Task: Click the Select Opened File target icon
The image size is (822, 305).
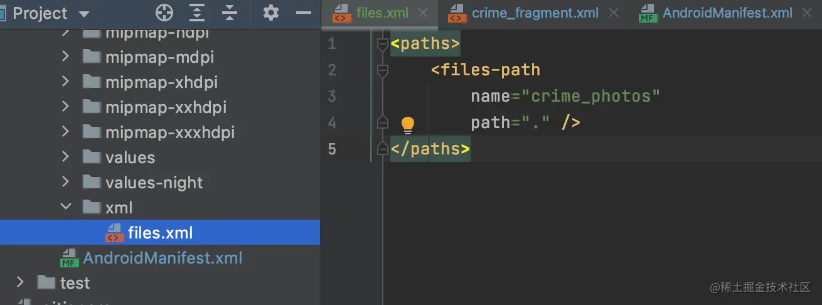Action: (164, 13)
